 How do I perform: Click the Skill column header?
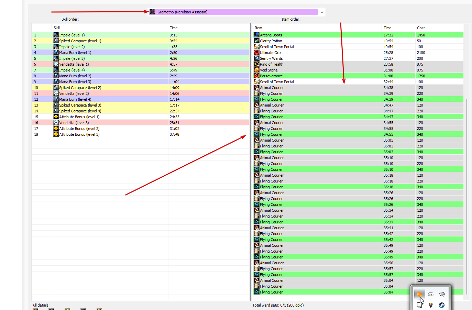[x=110, y=28]
